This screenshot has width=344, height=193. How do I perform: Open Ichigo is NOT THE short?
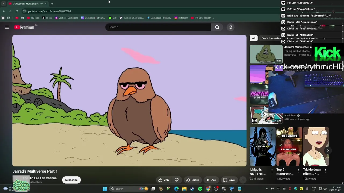262,146
